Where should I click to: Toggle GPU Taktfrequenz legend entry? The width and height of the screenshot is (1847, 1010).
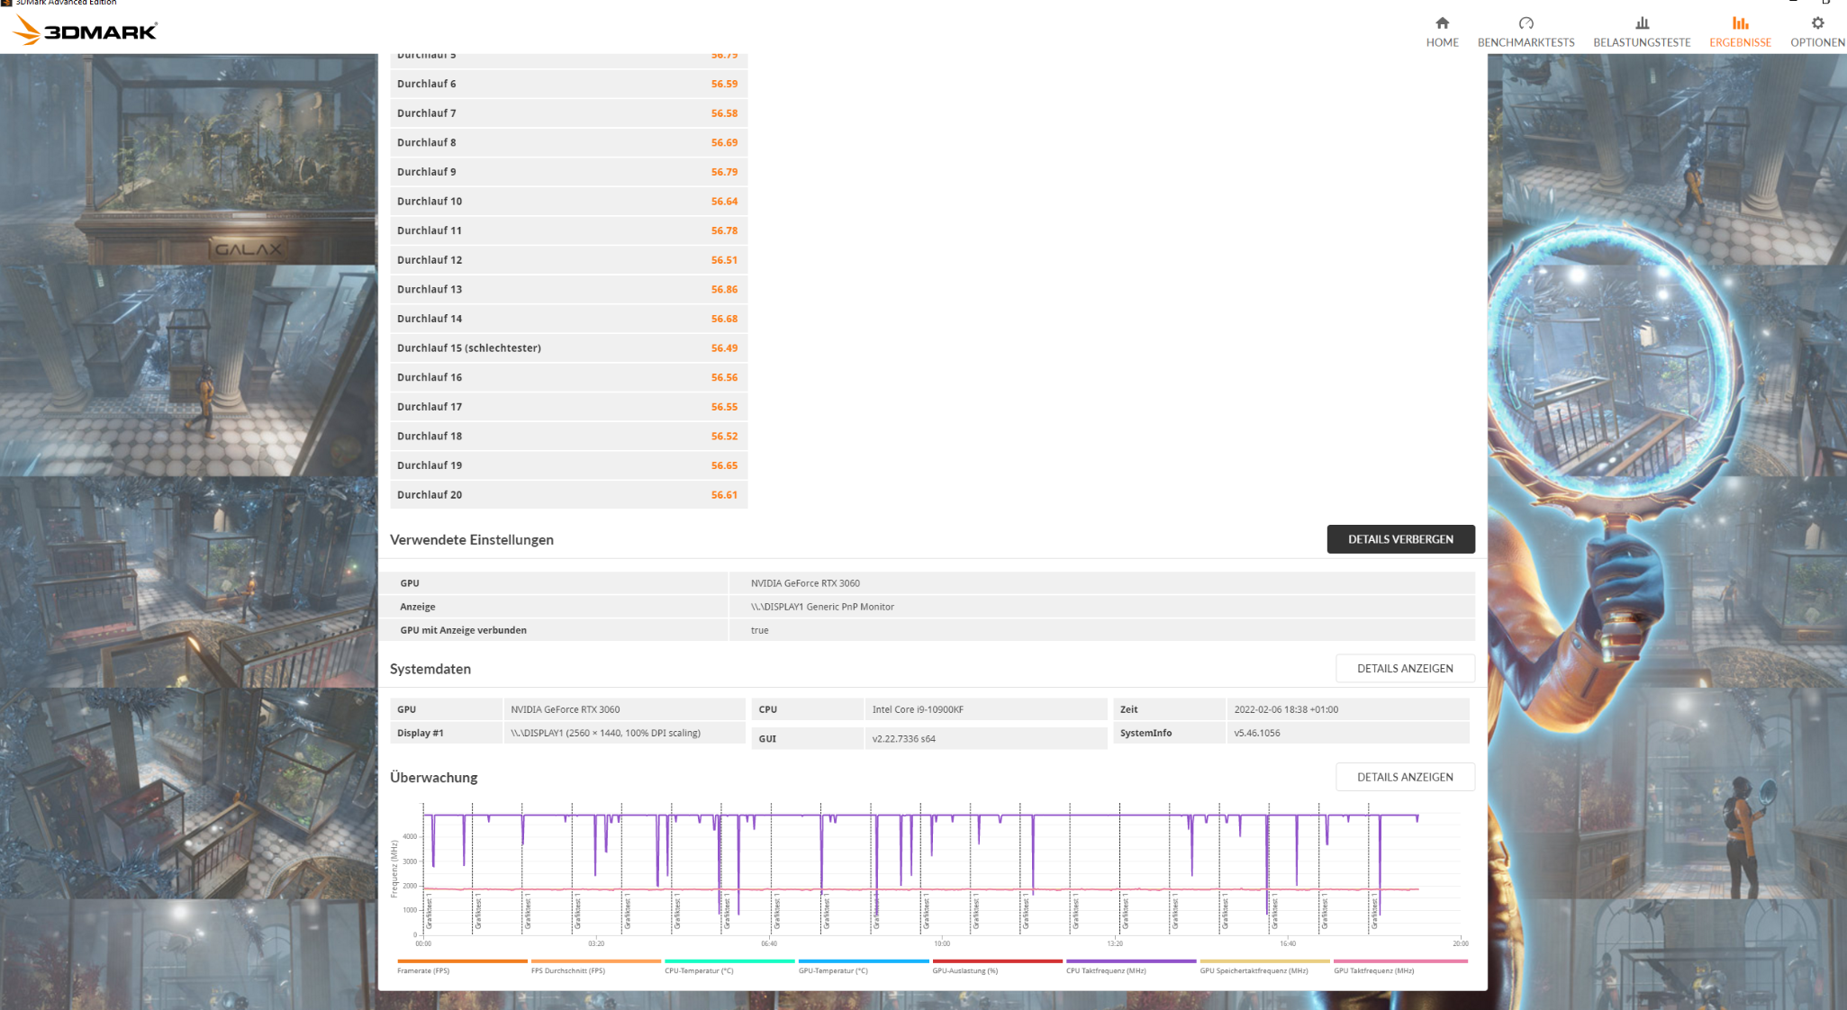pos(1373,970)
